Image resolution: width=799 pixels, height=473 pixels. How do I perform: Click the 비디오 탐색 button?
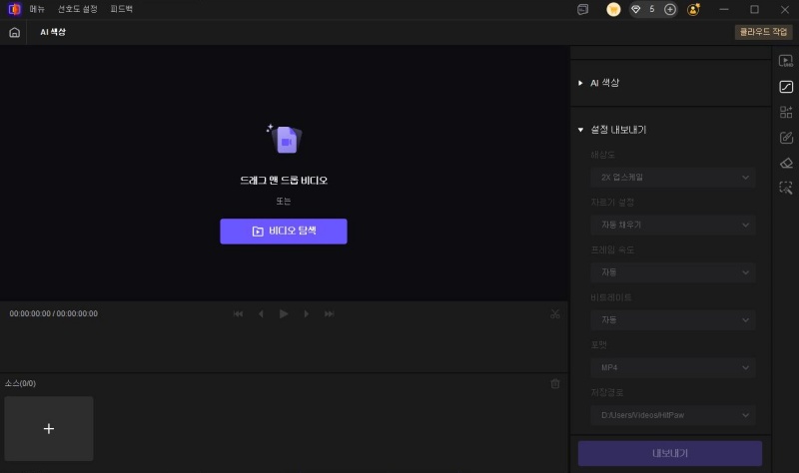tap(284, 232)
